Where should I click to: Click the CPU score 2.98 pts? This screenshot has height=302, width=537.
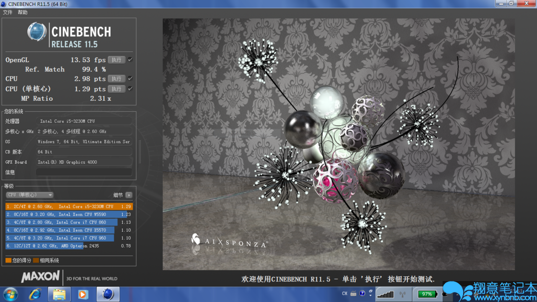coord(90,79)
